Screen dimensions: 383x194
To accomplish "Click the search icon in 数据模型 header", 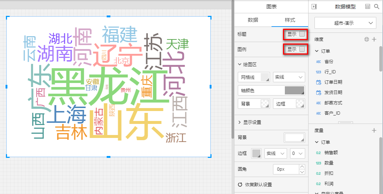I will coord(377,6).
